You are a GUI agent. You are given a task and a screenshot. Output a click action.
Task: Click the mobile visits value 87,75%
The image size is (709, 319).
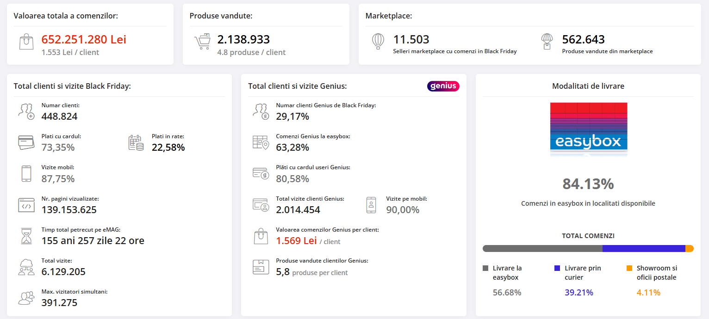click(58, 178)
